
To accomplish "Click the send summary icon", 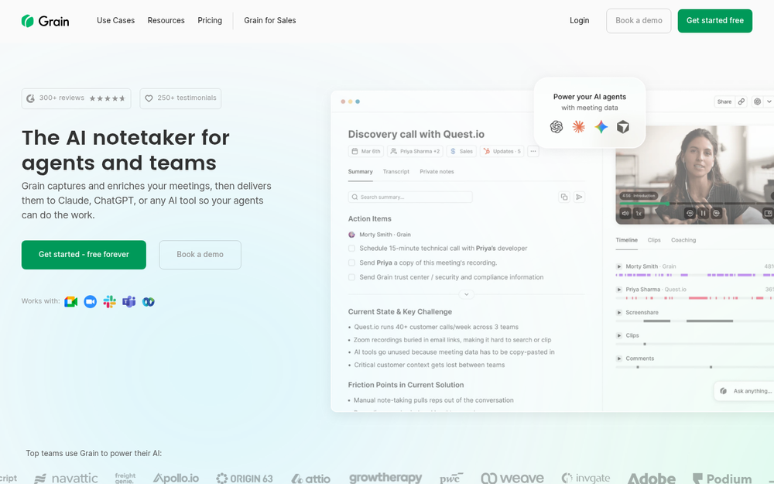I will click(579, 197).
